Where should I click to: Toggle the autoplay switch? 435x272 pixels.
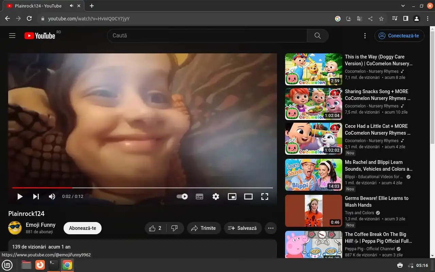pos(182,196)
